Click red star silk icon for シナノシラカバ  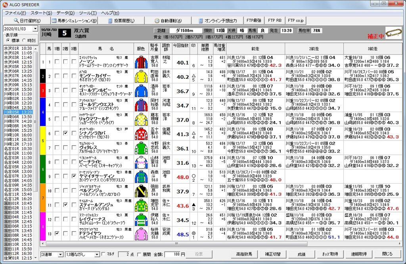pos(141,134)
